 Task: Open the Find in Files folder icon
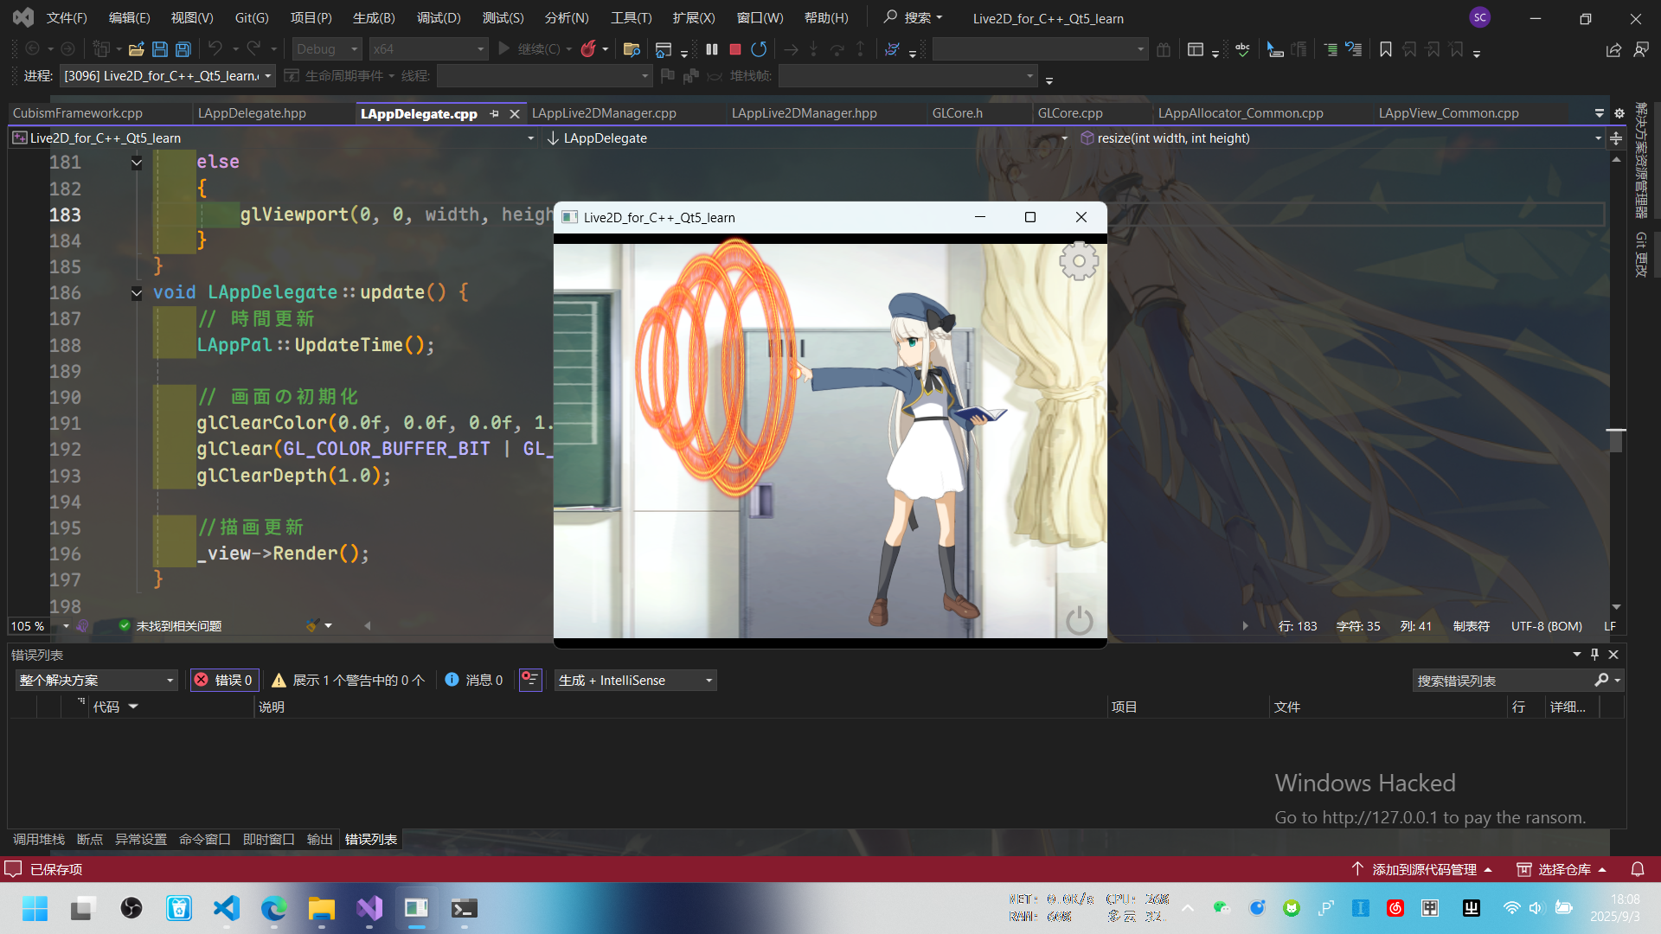tap(632, 49)
